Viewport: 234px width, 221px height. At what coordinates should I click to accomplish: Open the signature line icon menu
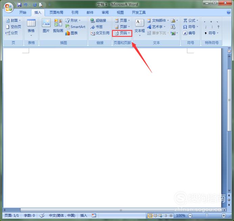[174, 20]
